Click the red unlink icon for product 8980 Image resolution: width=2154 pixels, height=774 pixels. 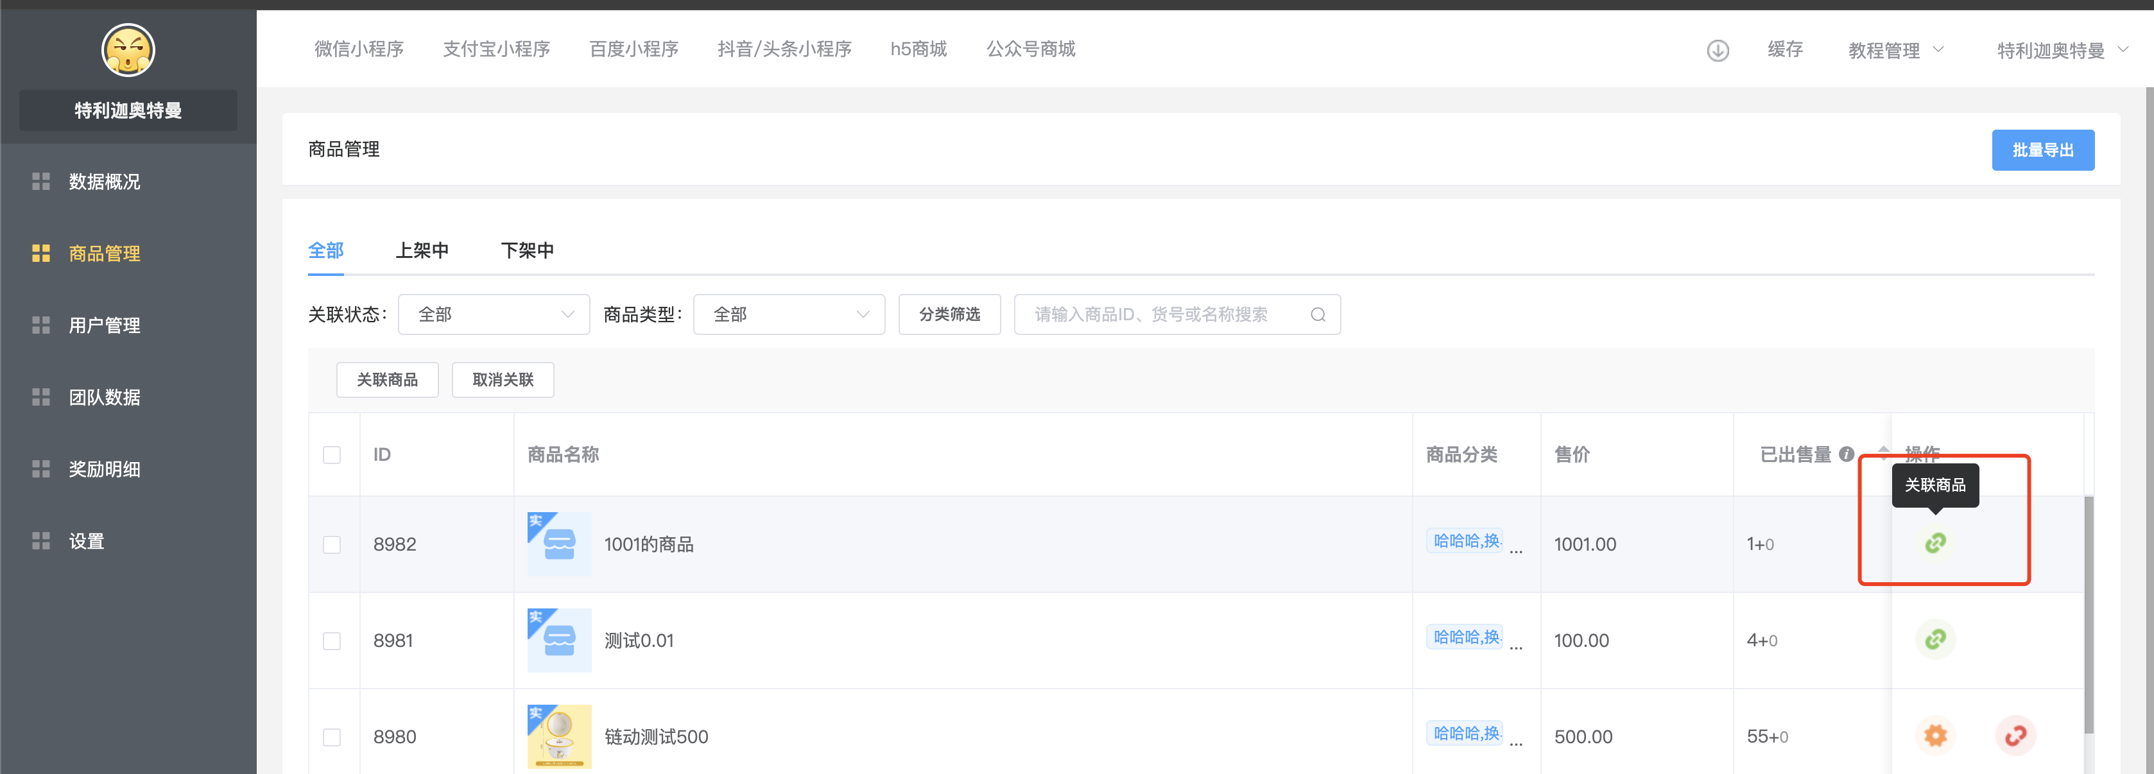(x=2015, y=735)
